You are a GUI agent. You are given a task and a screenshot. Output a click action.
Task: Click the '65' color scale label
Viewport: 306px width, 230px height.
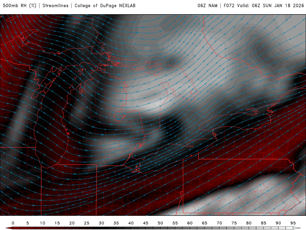tap(205, 223)
